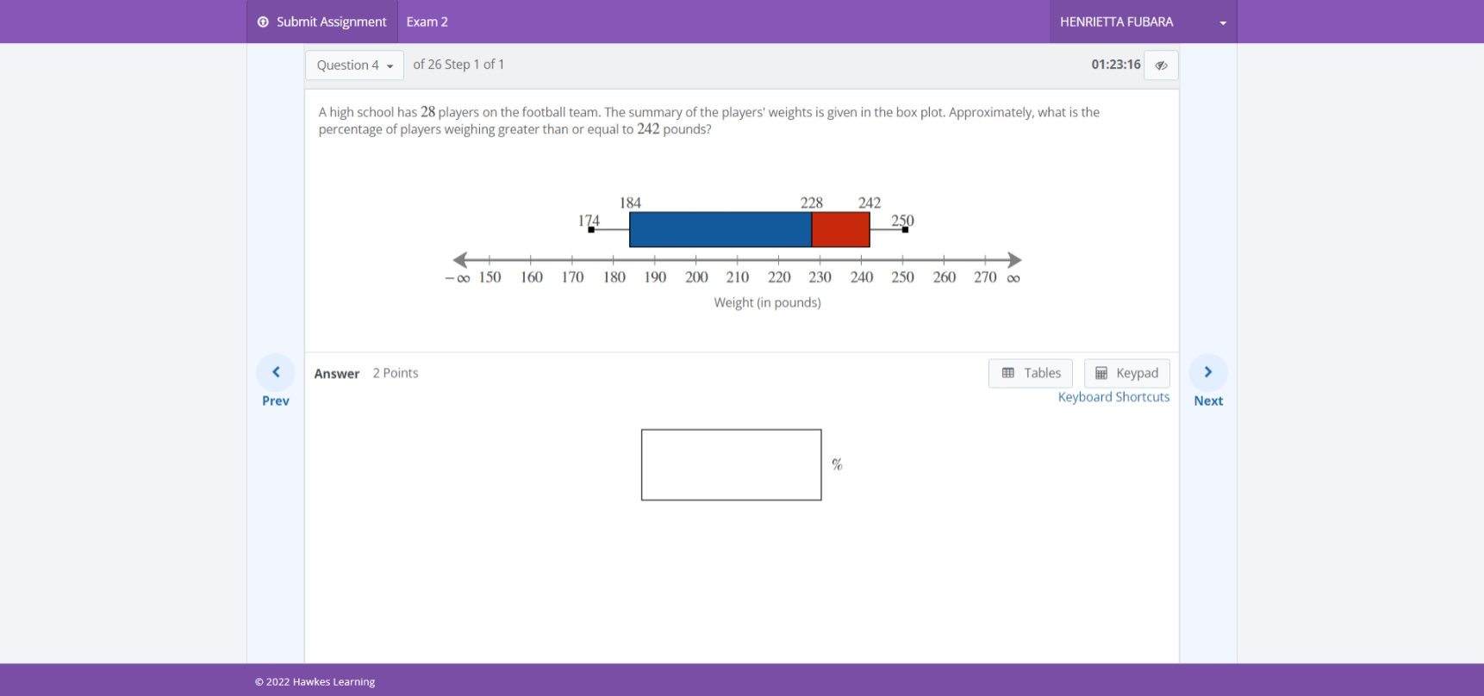Click the red box plot segment
Viewport: 1484px width, 696px height.
tap(841, 230)
